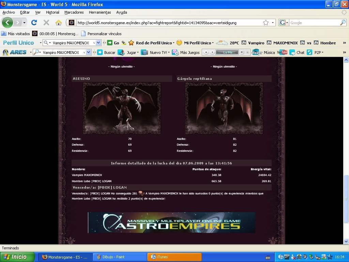Screen dimensions: 349x262
Task: Expand the Perfil Unico search box dropdown
Action: click(x=98, y=43)
